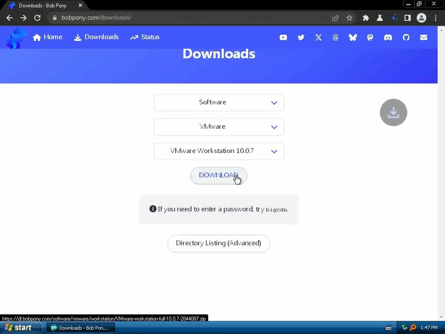Bookmark this page with the star icon
445x334 pixels.
[349, 18]
